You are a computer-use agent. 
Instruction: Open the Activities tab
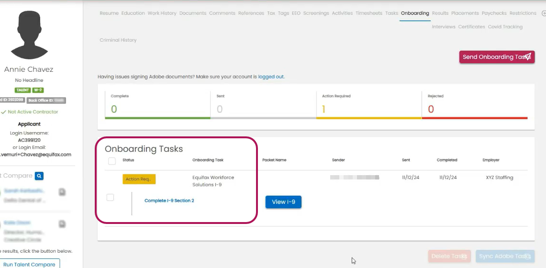tap(342, 13)
